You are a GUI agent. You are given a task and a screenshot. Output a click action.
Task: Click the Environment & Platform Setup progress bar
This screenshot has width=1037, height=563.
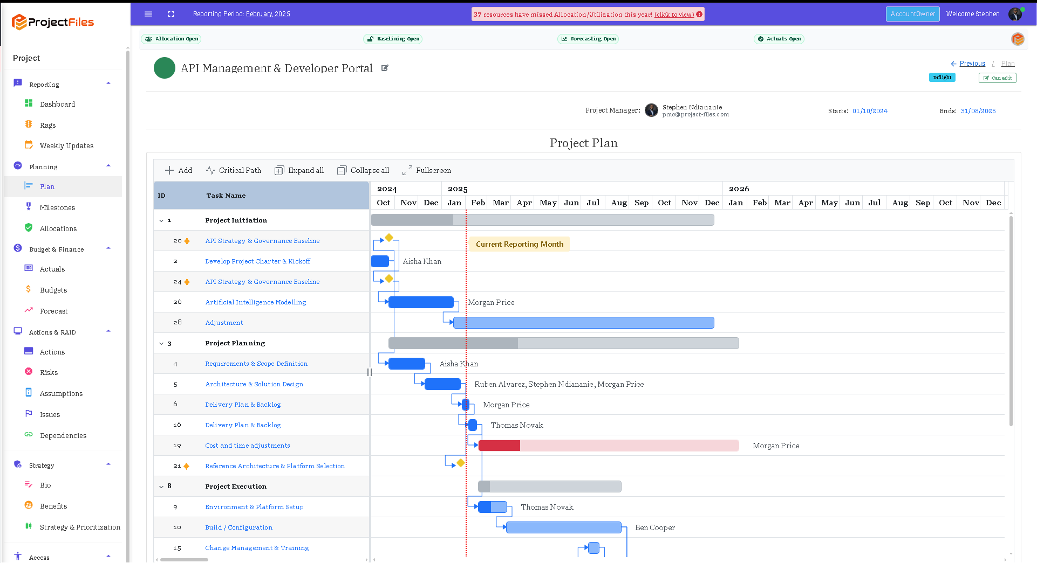pyautogui.click(x=492, y=507)
